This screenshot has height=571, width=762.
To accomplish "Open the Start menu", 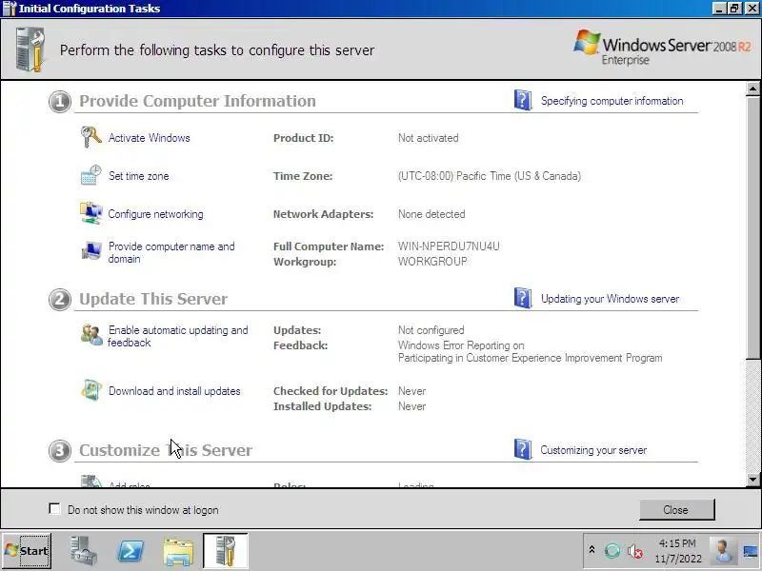I will [x=27, y=551].
